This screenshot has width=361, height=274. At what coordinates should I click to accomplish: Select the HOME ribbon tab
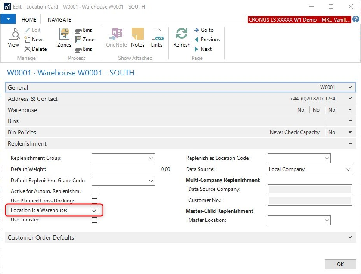(29, 19)
